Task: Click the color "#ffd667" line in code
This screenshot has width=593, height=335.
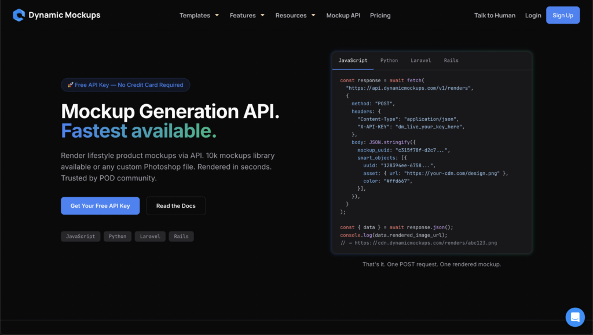Action: pyautogui.click(x=387, y=181)
